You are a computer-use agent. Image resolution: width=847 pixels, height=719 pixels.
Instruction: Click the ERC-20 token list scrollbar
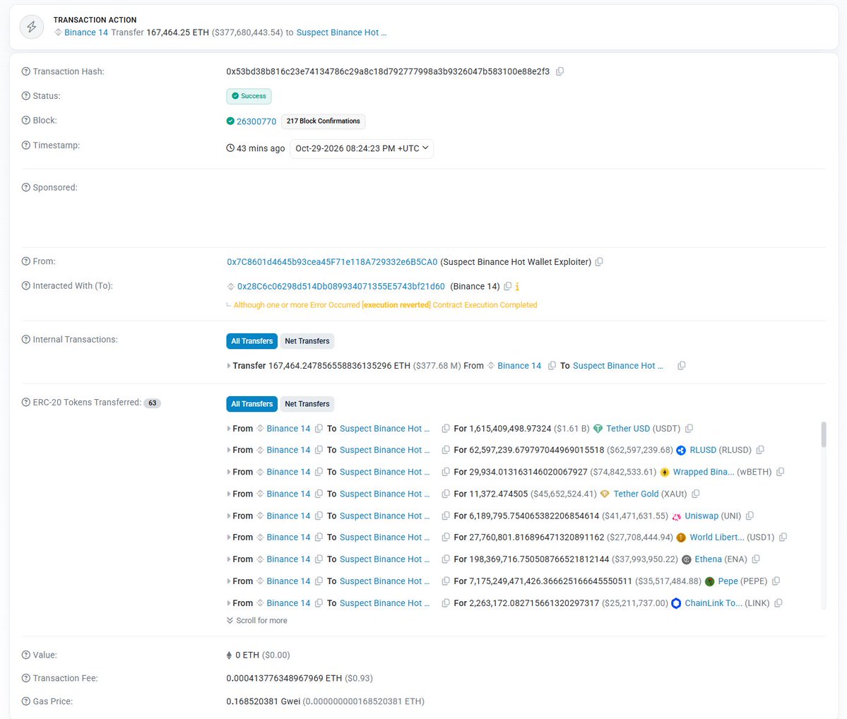(824, 434)
